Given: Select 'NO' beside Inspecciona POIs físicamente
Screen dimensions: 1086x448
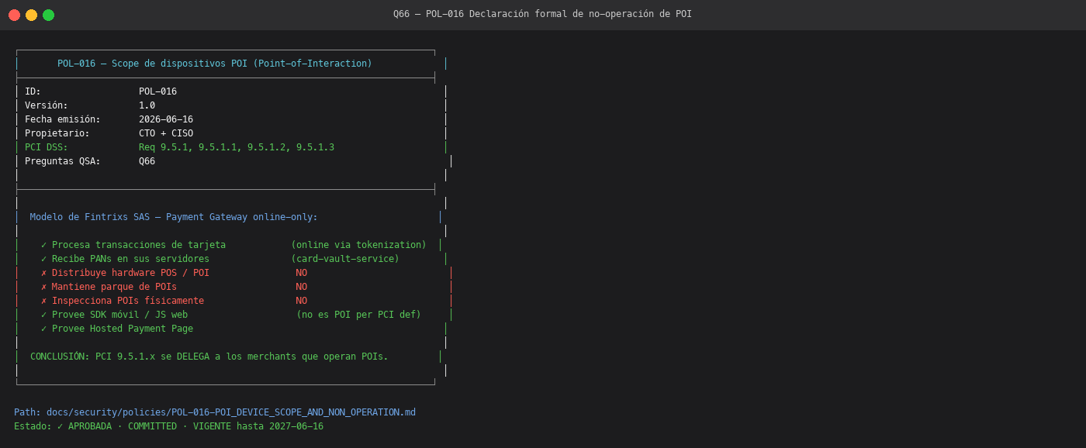Looking at the screenshot, I should (x=301, y=301).
